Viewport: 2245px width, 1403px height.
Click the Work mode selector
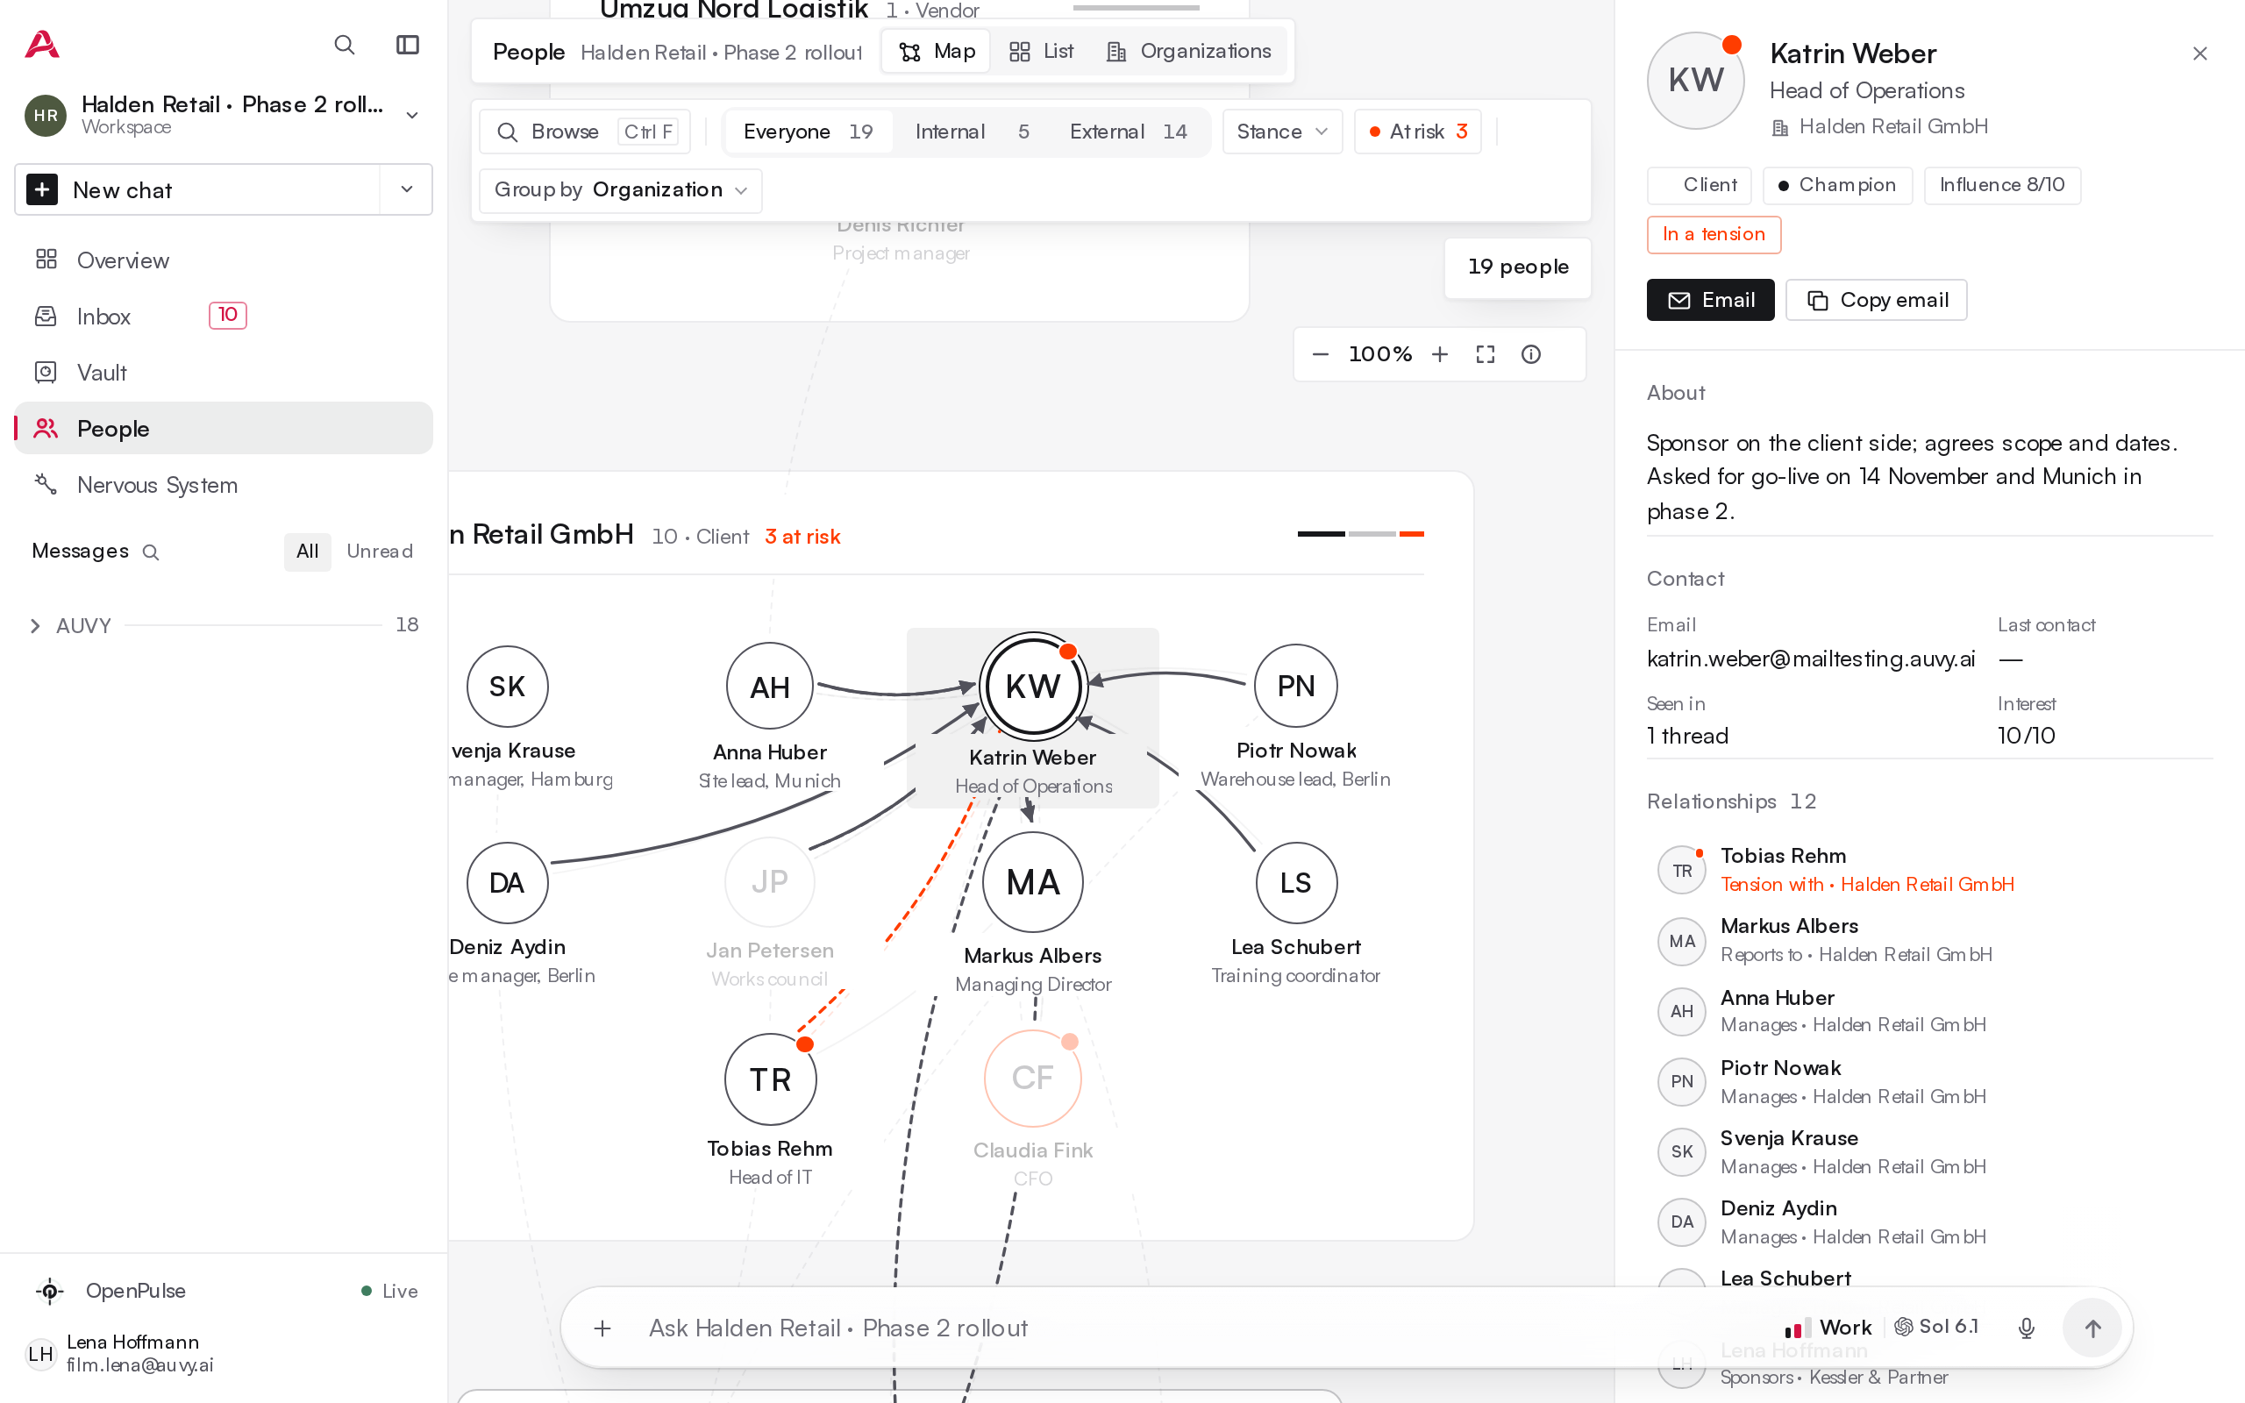pyautogui.click(x=1828, y=1327)
